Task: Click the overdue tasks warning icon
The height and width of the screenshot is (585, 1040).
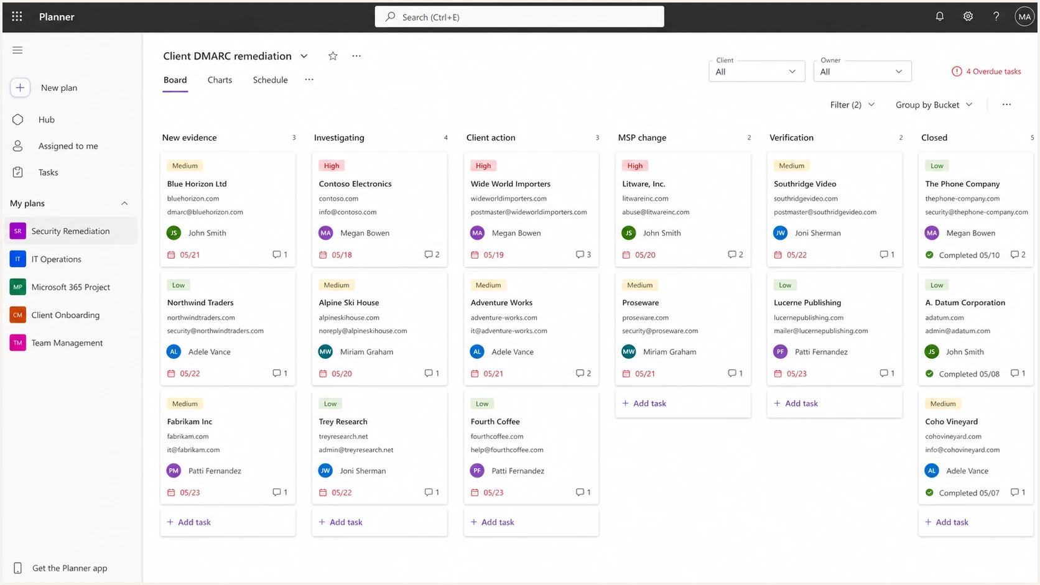Action: click(957, 71)
